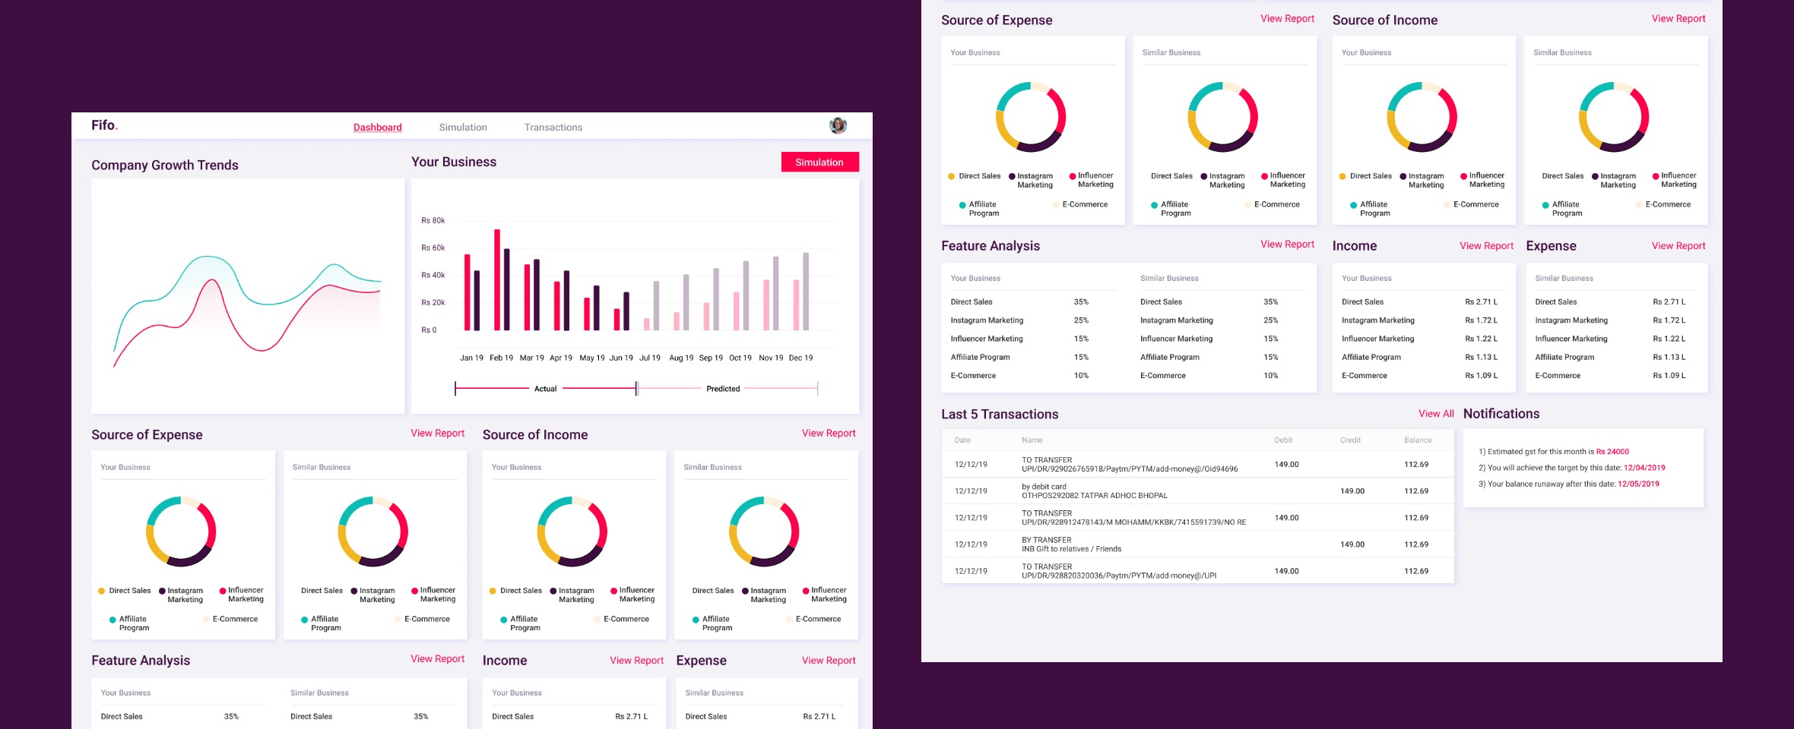Click the Balance column header in transactions

pos(1417,440)
